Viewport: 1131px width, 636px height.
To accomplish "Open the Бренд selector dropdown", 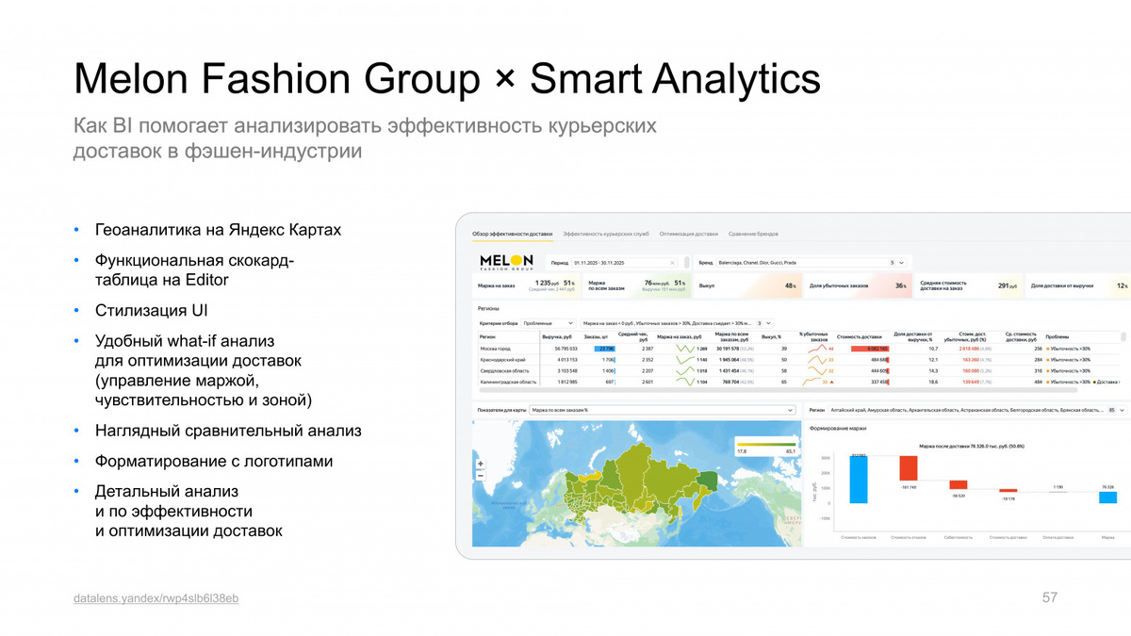I will [812, 263].
